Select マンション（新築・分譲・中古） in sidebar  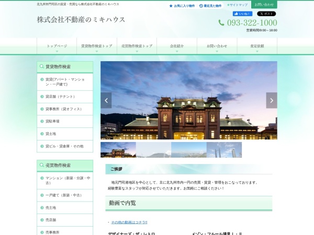(65, 181)
